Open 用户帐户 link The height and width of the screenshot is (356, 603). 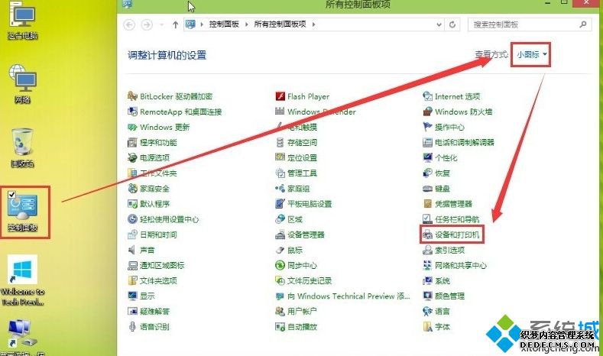click(302, 312)
